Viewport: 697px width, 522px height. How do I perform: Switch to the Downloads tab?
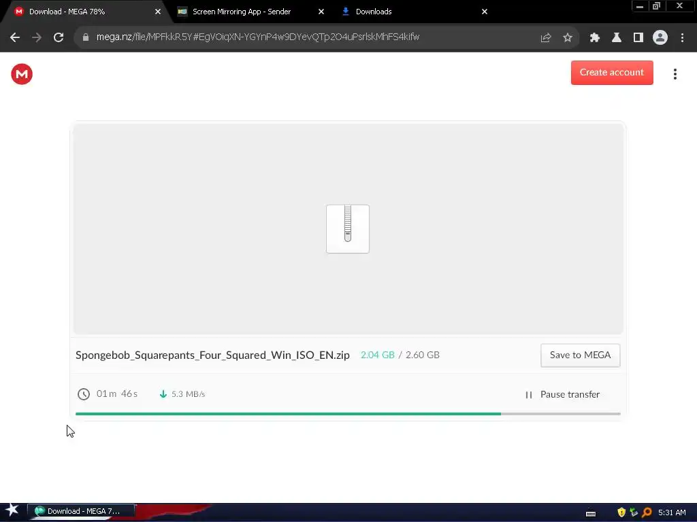374,12
